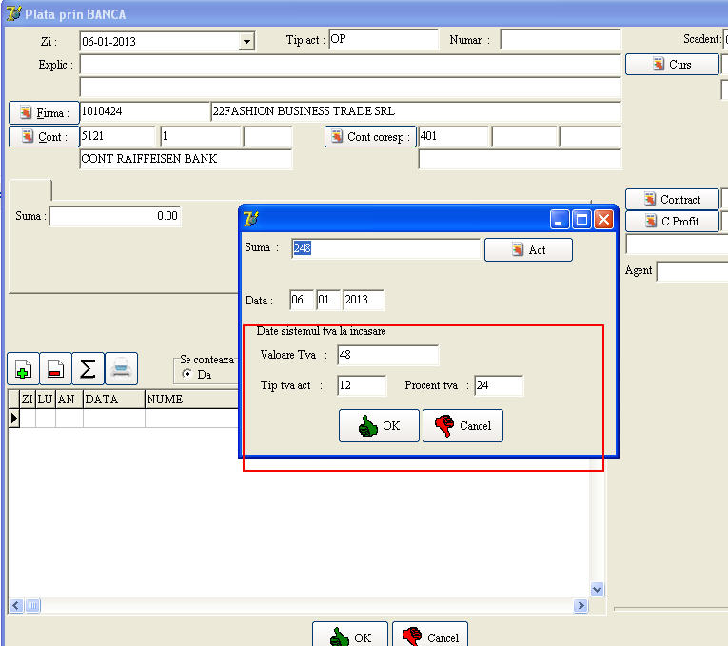The image size is (728, 646).
Task: Click the printer icon
Action: (x=121, y=368)
